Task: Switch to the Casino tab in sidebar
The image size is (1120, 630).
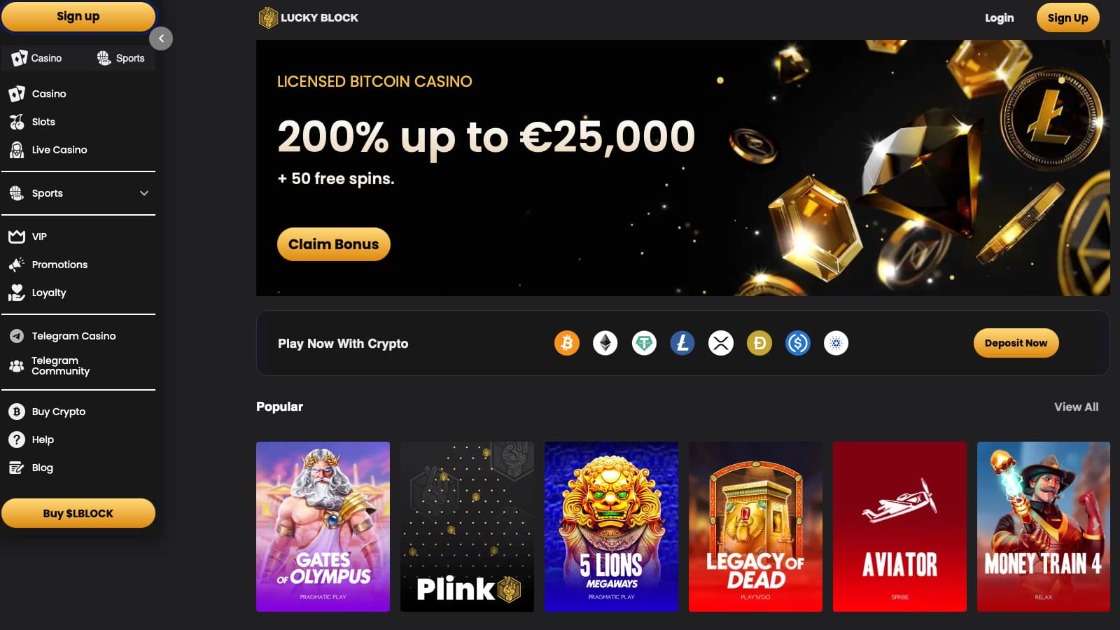Action: point(37,58)
